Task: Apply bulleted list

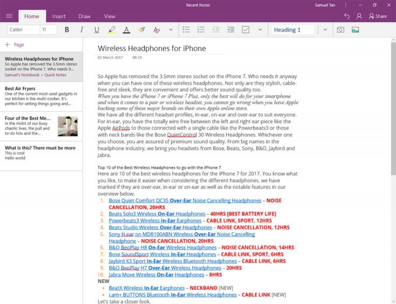Action: (186, 30)
